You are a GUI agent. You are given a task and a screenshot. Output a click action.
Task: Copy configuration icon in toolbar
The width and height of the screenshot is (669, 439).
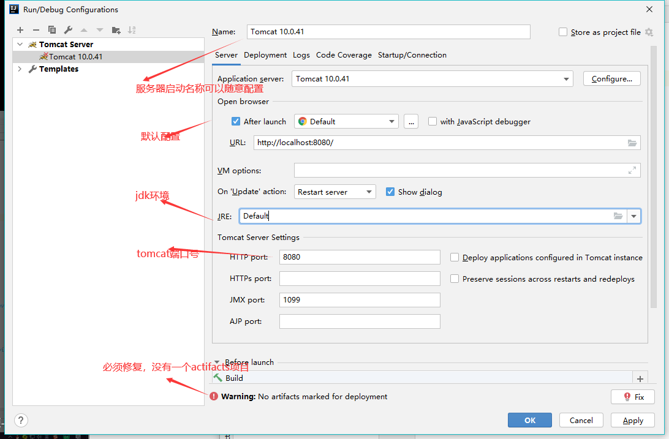pyautogui.click(x=52, y=30)
